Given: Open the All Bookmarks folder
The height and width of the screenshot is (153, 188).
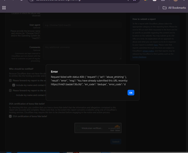Looking at the screenshot, I should 174,8.
